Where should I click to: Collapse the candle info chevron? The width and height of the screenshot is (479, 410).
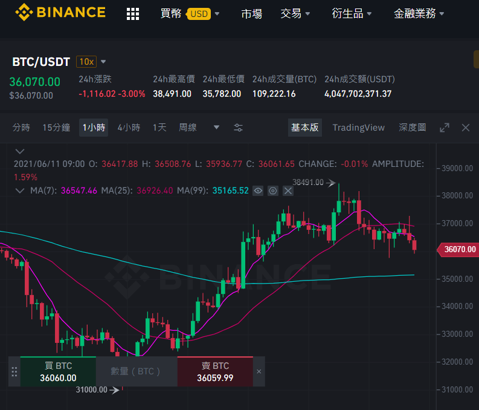[x=20, y=151]
